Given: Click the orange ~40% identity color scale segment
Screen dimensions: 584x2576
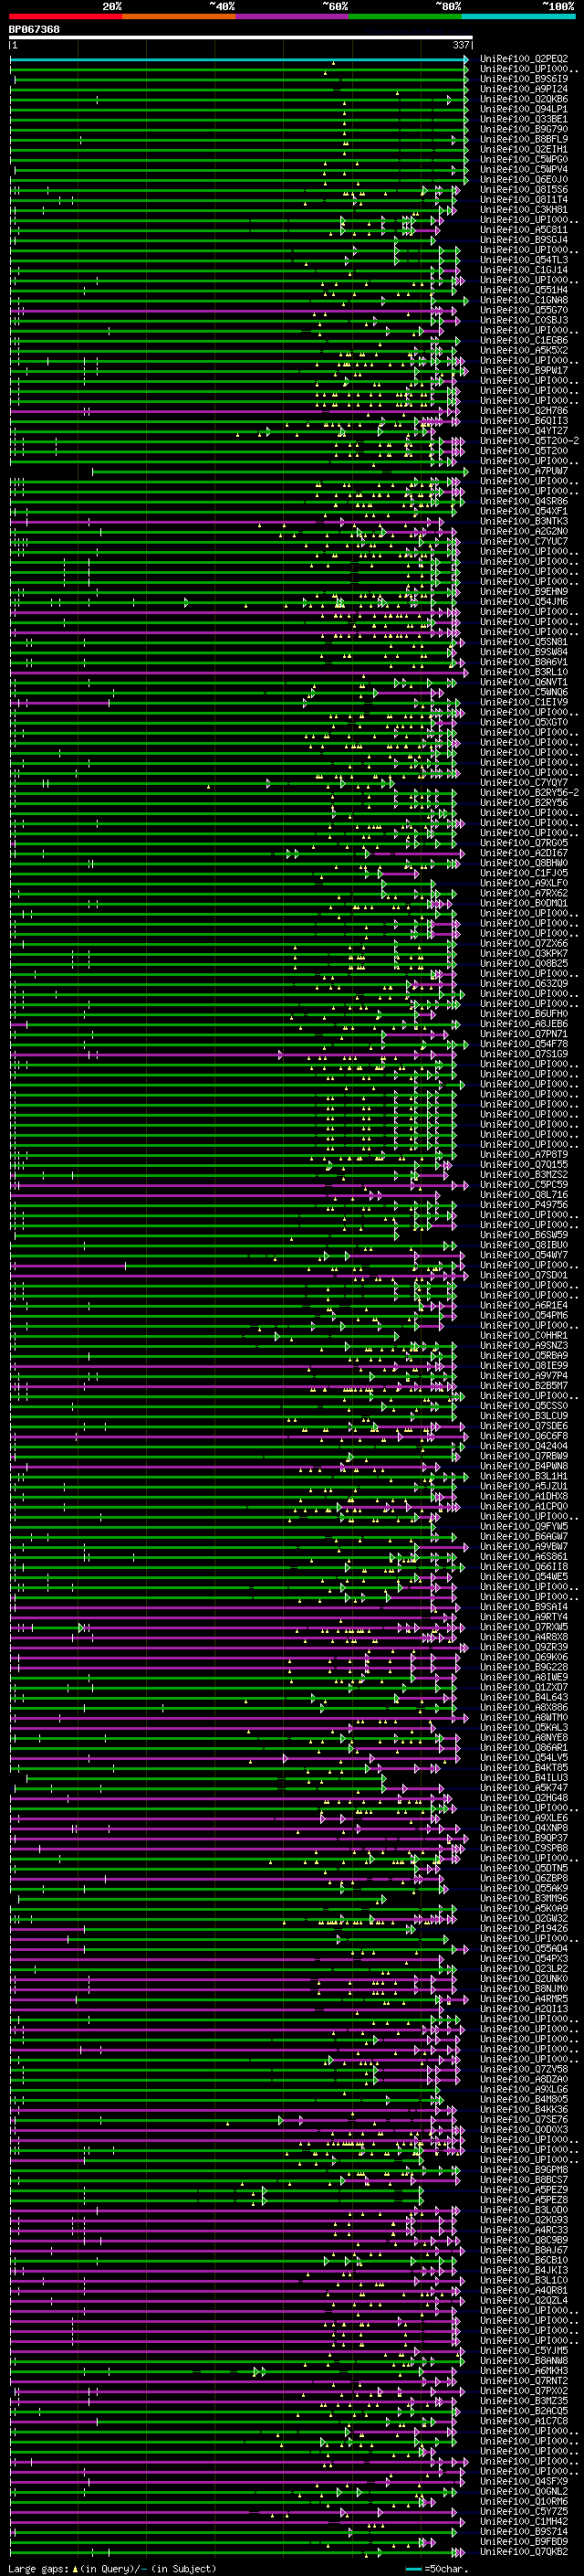Looking at the screenshot, I should (179, 16).
